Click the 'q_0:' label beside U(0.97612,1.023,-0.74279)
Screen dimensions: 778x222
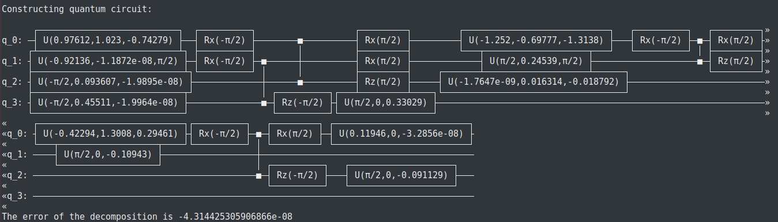point(12,40)
